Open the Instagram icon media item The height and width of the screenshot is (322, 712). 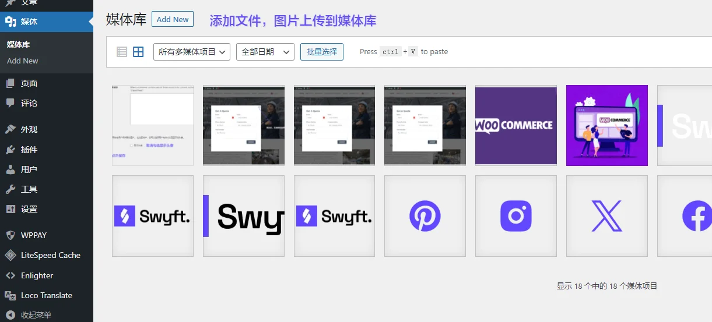(516, 216)
